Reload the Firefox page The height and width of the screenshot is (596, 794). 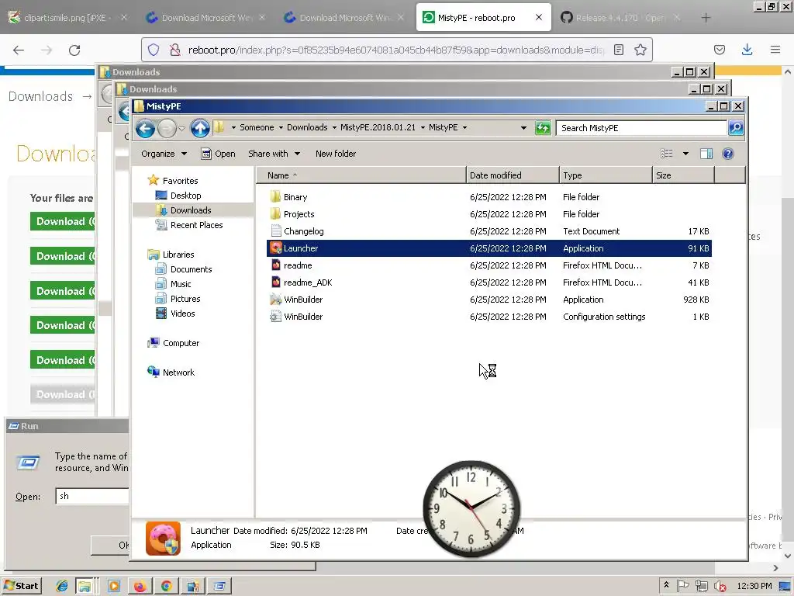coord(74,50)
